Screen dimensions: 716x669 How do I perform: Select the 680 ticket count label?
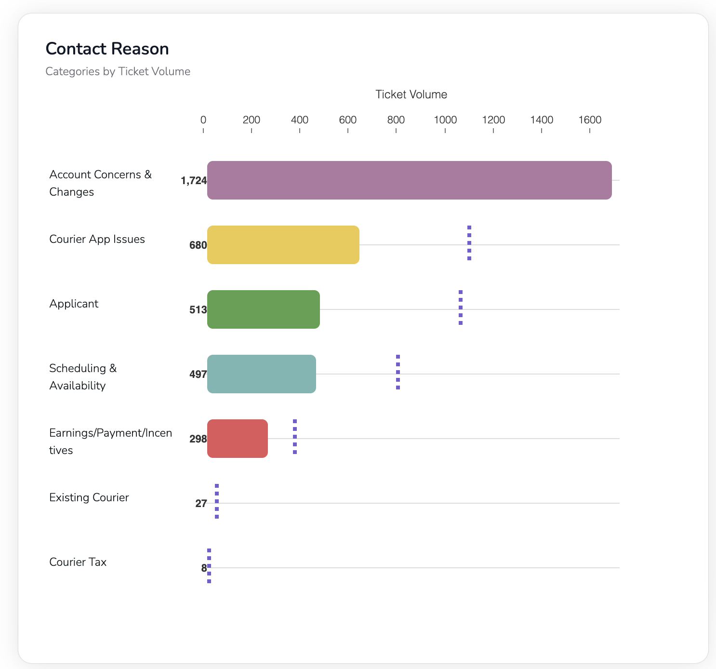[198, 245]
